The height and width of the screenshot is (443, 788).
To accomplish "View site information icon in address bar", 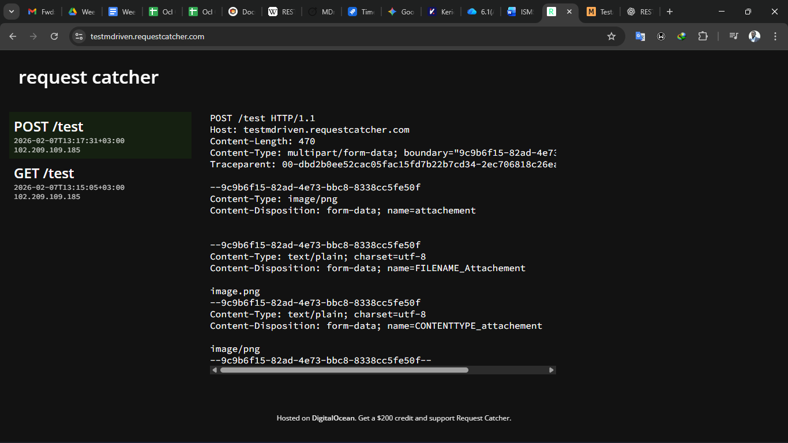I will point(79,36).
